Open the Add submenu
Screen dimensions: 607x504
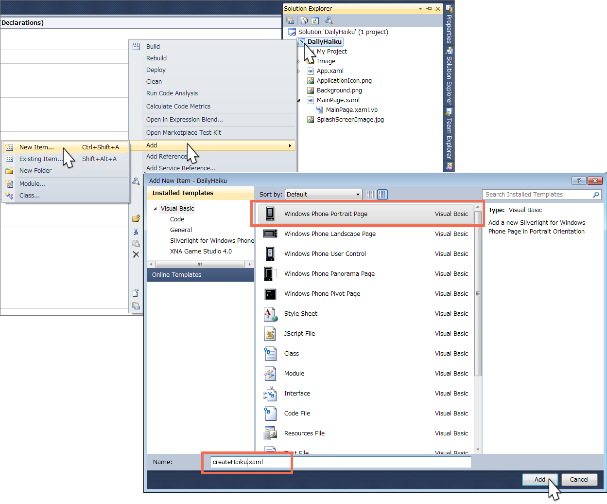(213, 145)
